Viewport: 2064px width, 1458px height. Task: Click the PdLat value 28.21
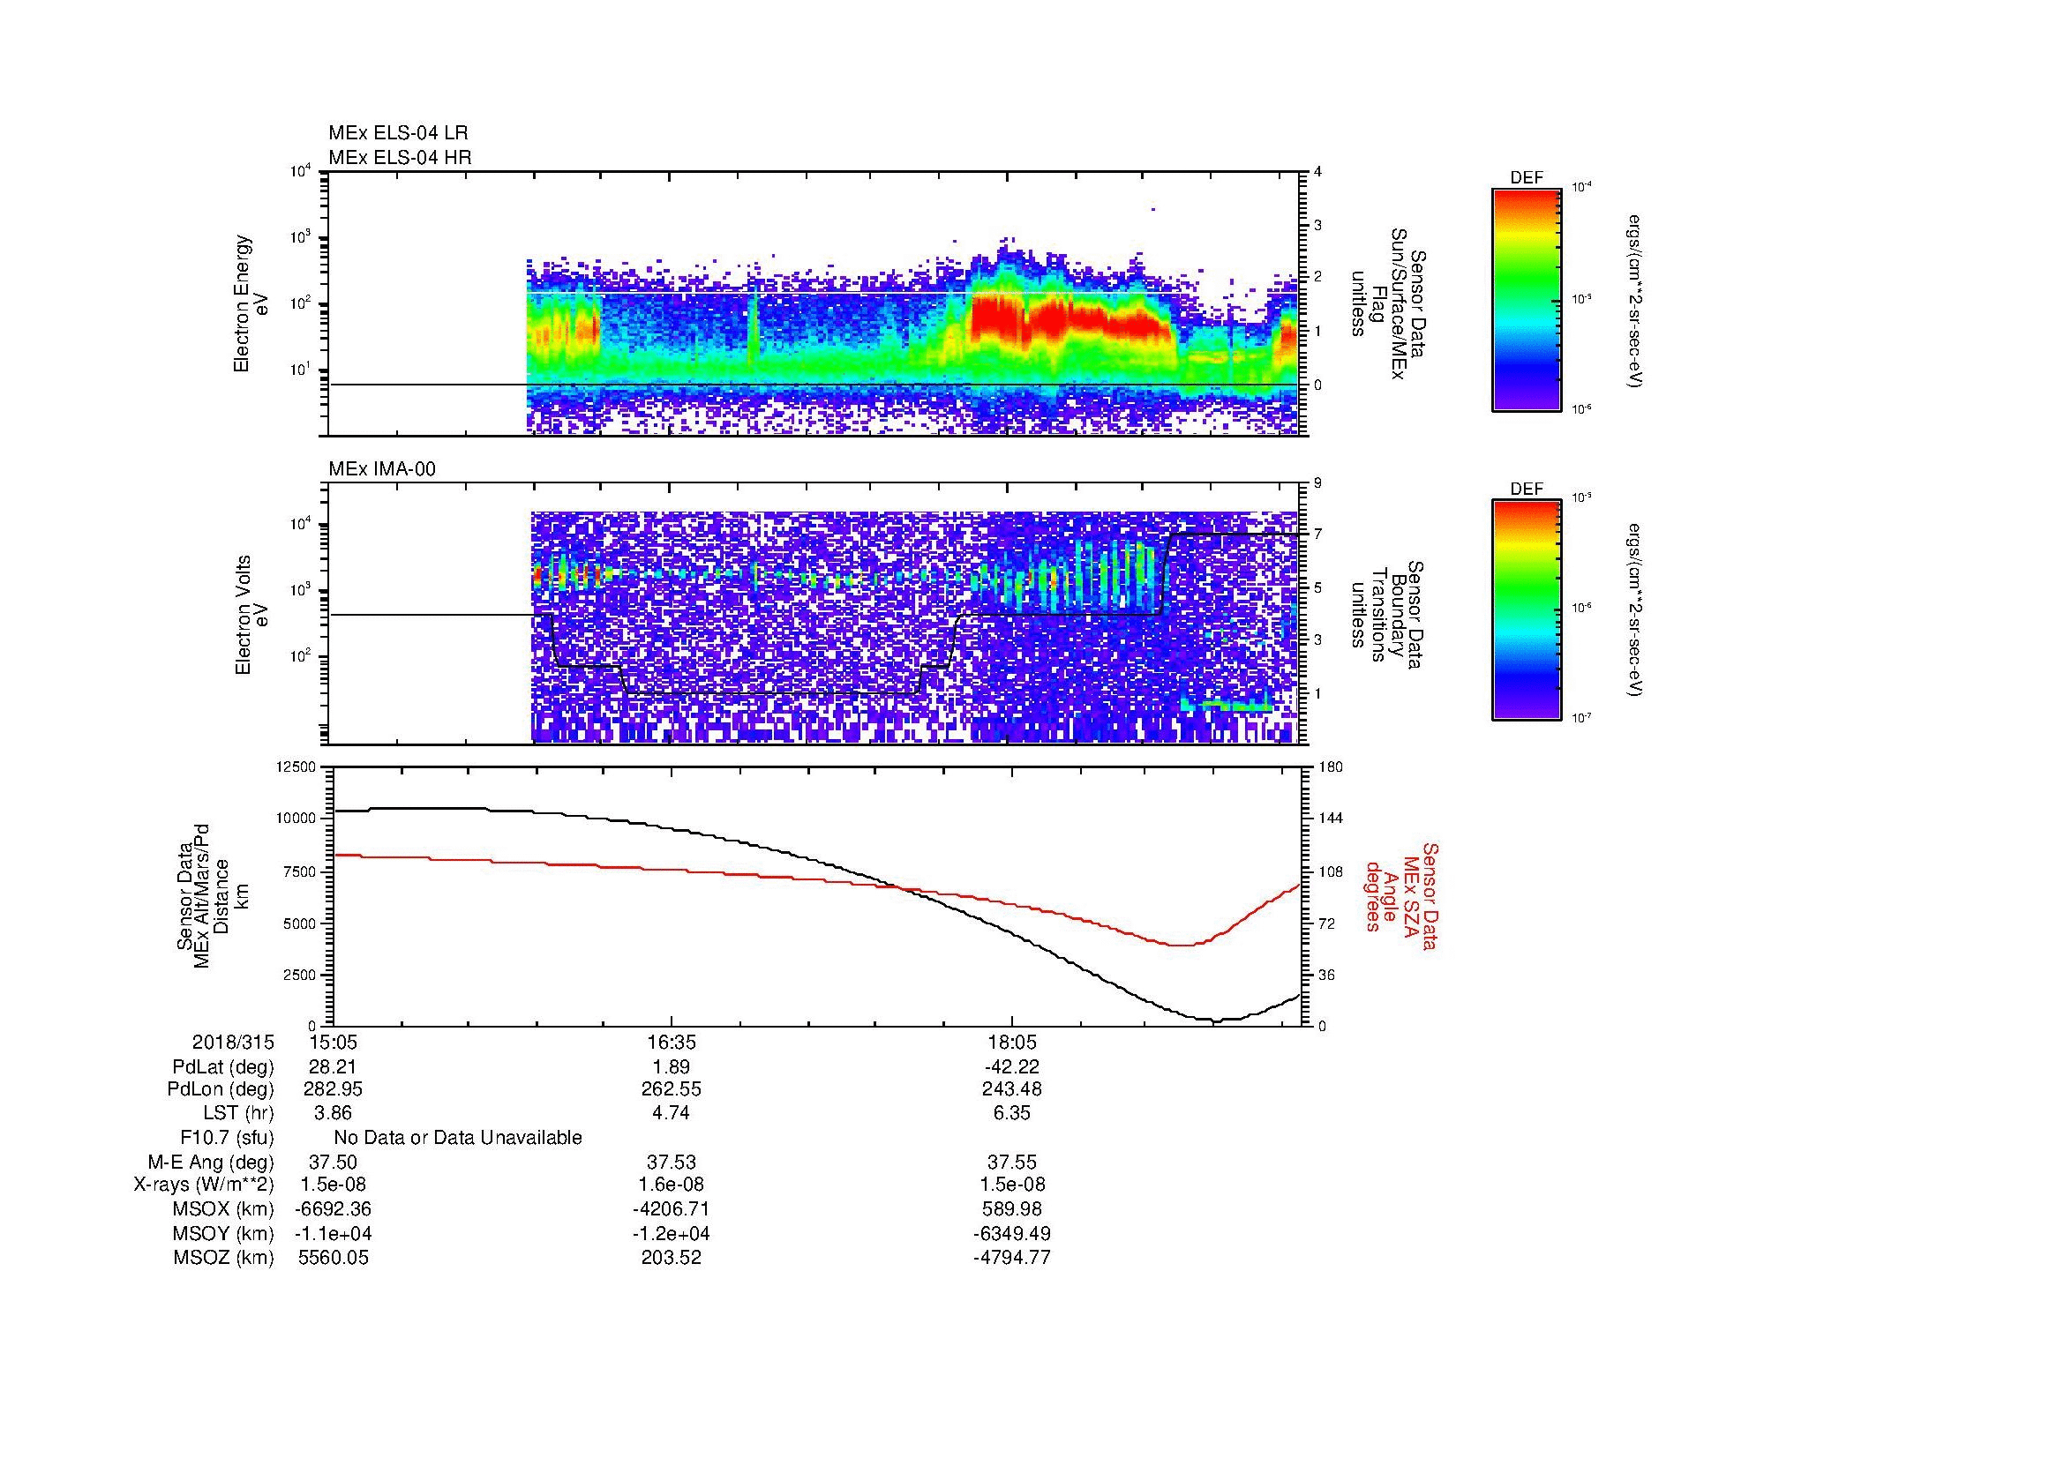point(333,1067)
